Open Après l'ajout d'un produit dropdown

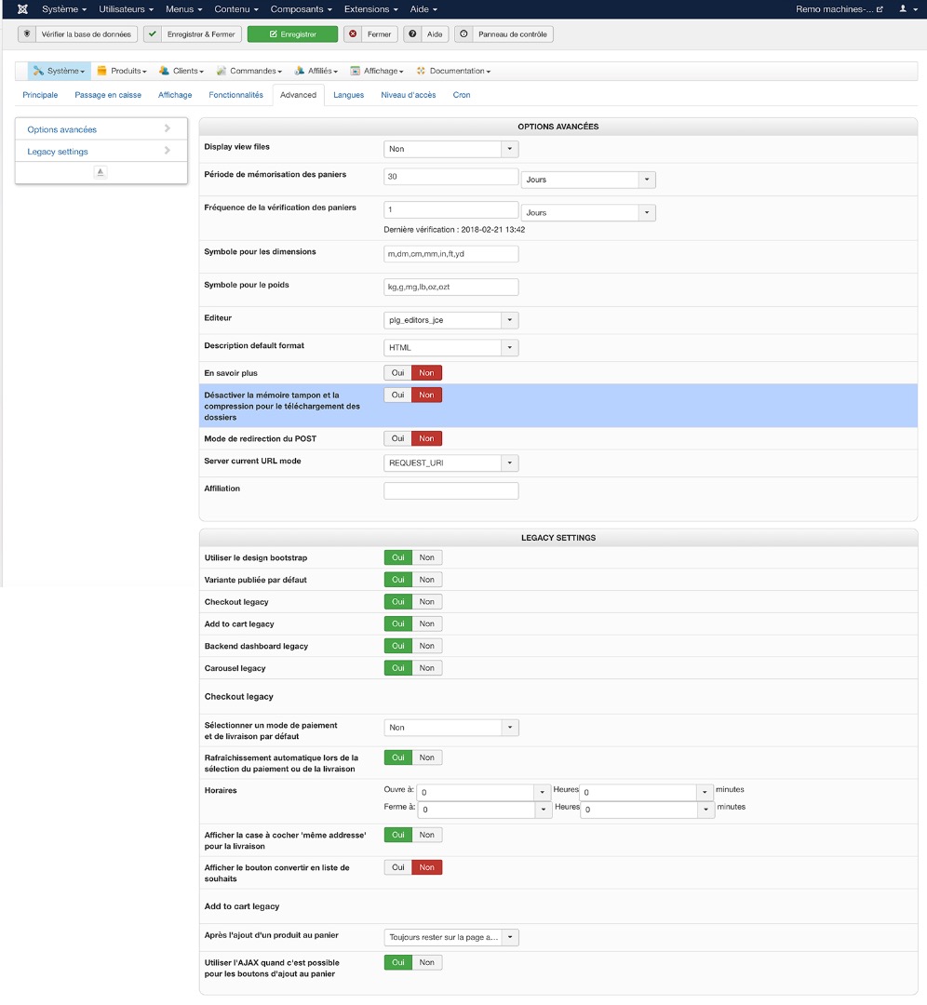coord(451,938)
